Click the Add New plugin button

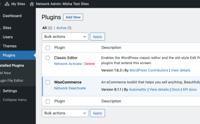73,17
